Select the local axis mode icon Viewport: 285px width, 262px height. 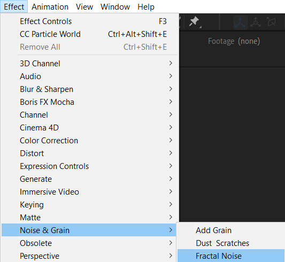coord(240,22)
